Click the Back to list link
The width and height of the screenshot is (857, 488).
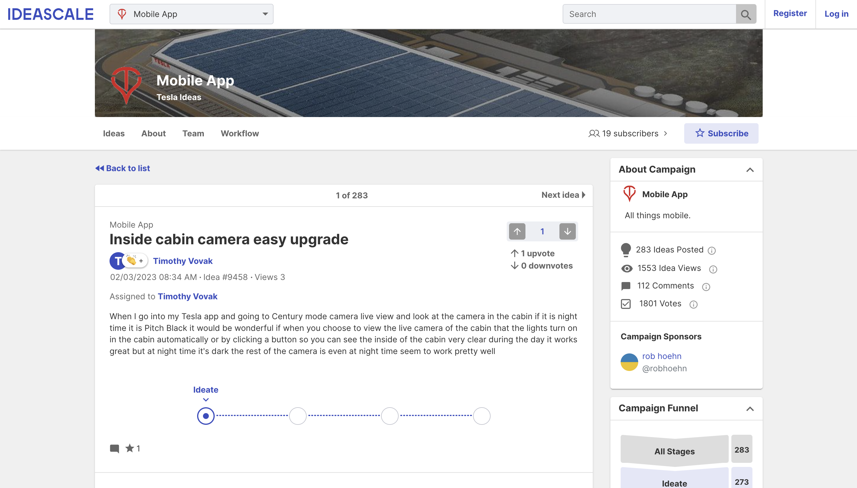coord(122,168)
